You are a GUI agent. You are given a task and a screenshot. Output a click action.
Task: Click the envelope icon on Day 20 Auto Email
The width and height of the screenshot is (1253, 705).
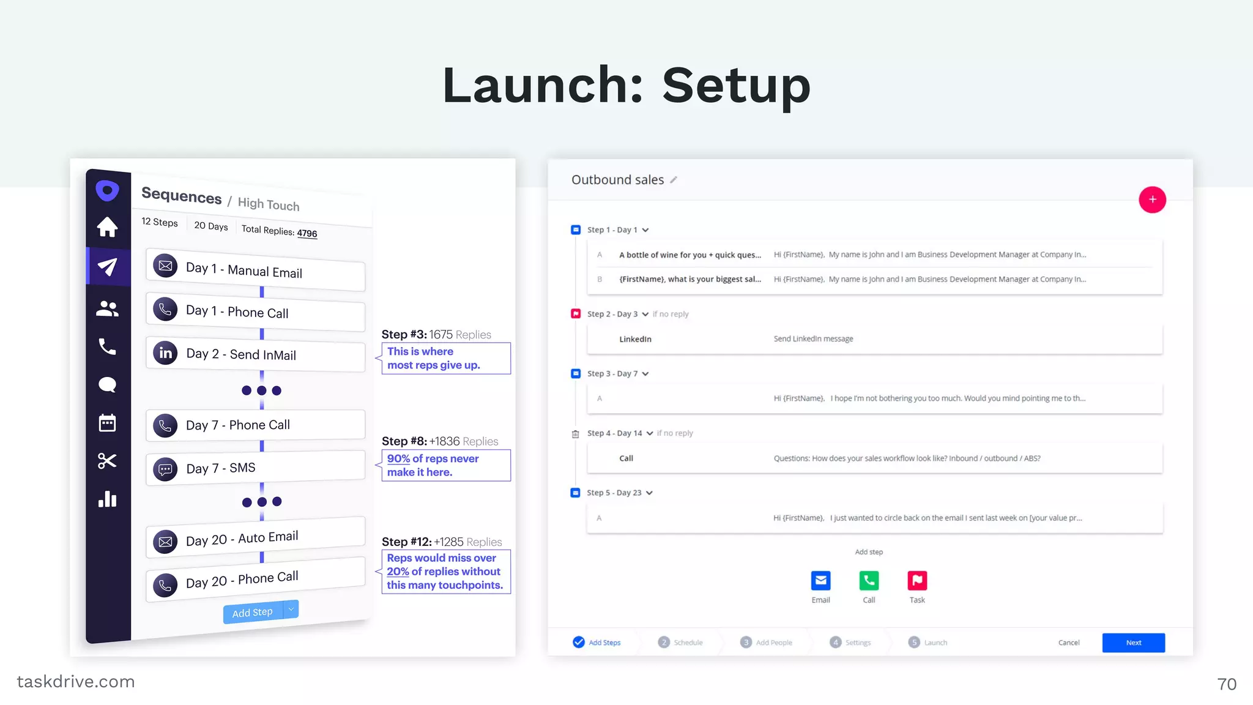point(165,542)
